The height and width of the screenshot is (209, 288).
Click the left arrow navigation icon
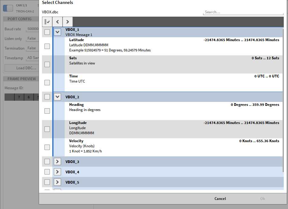pos(57,22)
